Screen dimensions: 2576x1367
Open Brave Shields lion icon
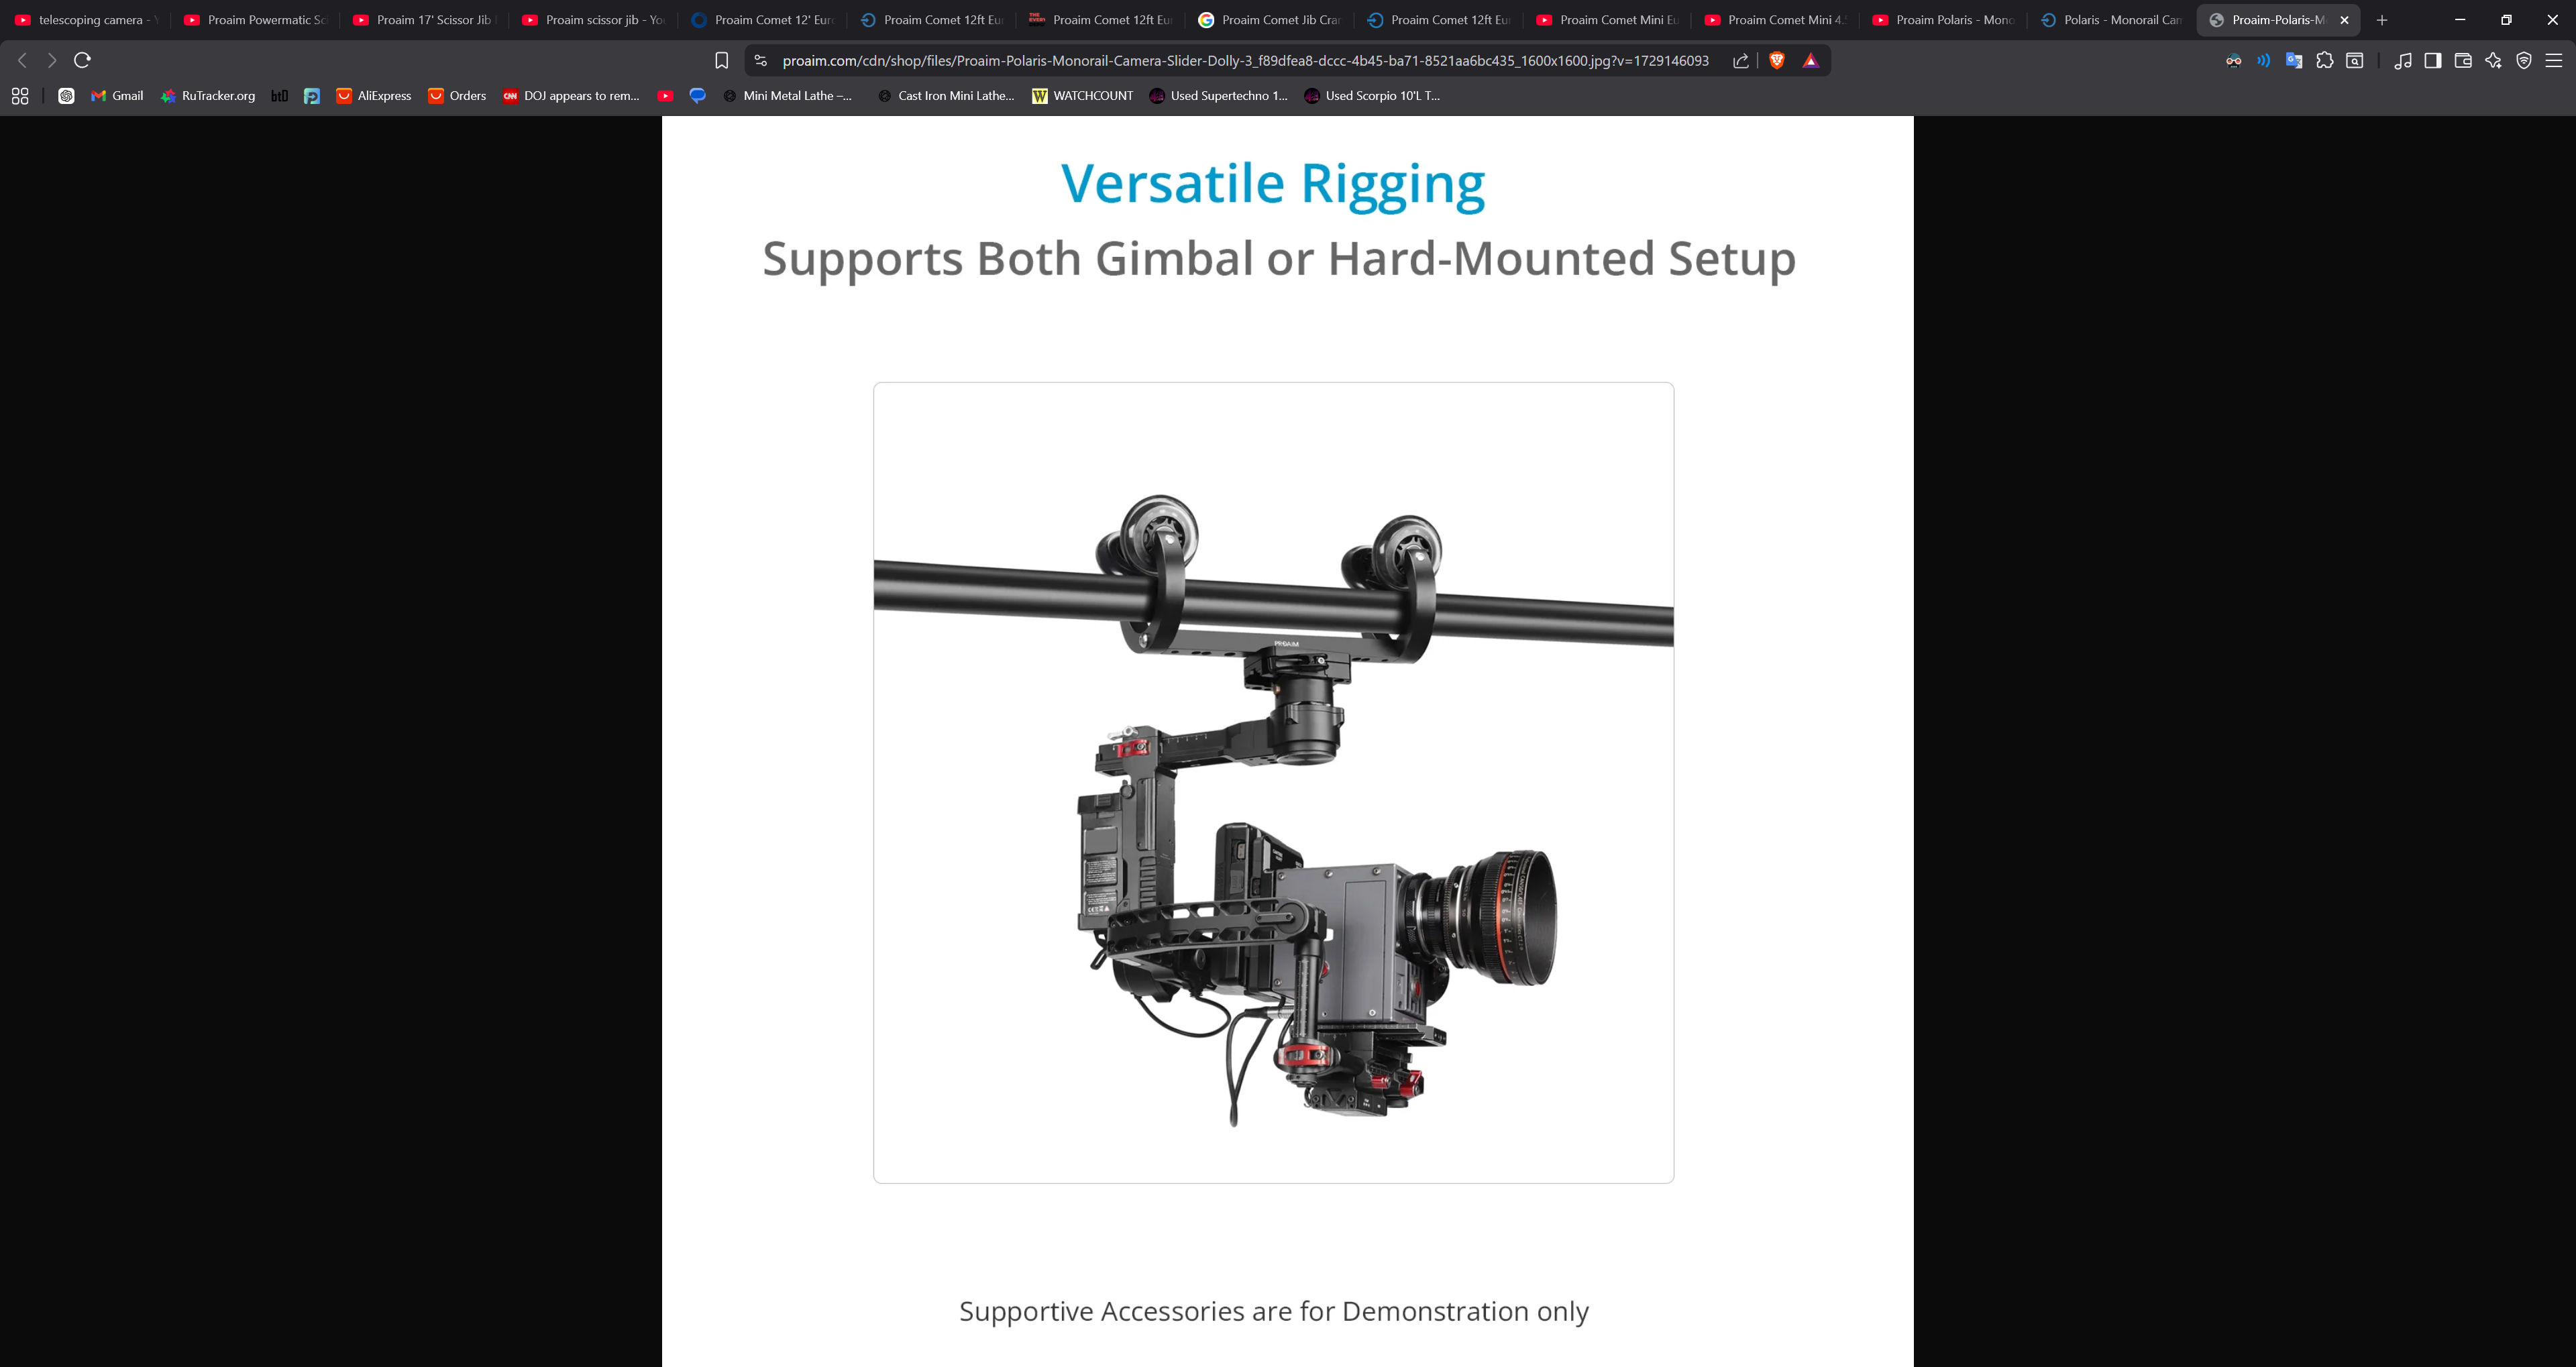[x=1777, y=61]
